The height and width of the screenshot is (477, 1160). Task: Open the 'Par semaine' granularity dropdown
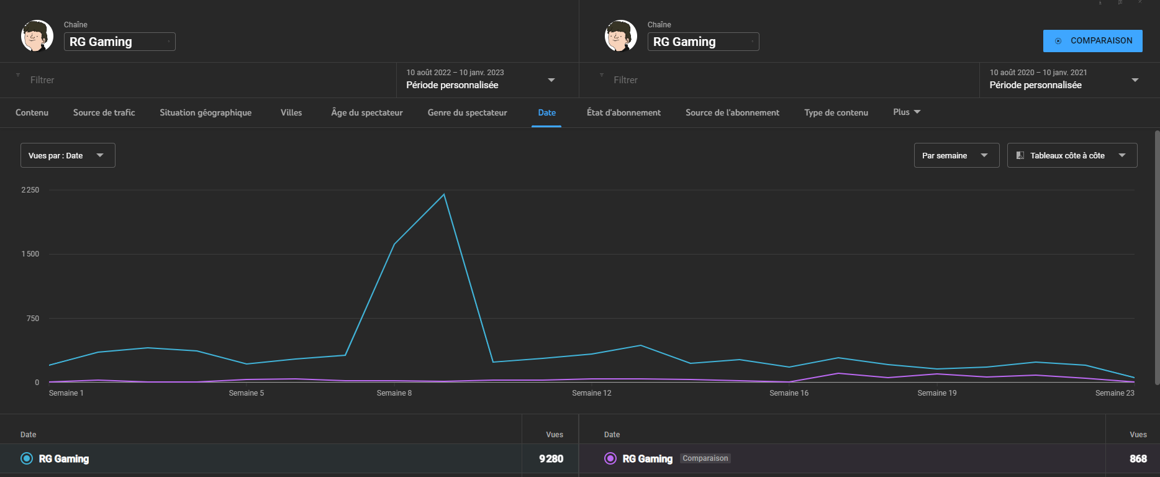pos(956,155)
